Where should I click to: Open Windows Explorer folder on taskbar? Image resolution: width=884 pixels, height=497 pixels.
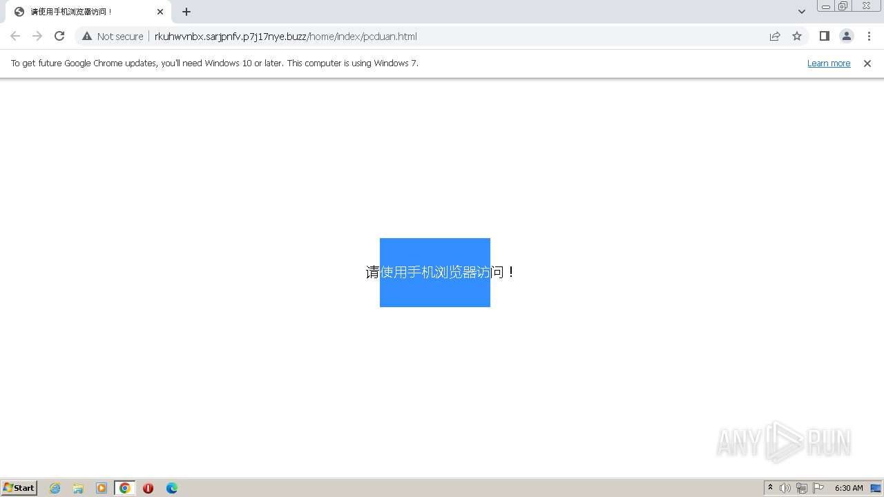(78, 488)
